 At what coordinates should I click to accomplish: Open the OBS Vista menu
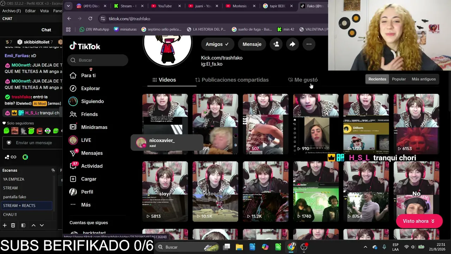pyautogui.click(x=44, y=11)
